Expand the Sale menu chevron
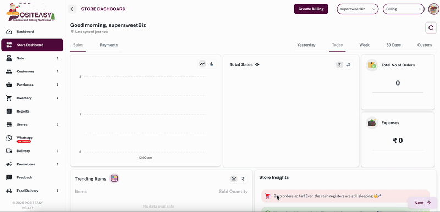The width and height of the screenshot is (440, 212). [58, 58]
